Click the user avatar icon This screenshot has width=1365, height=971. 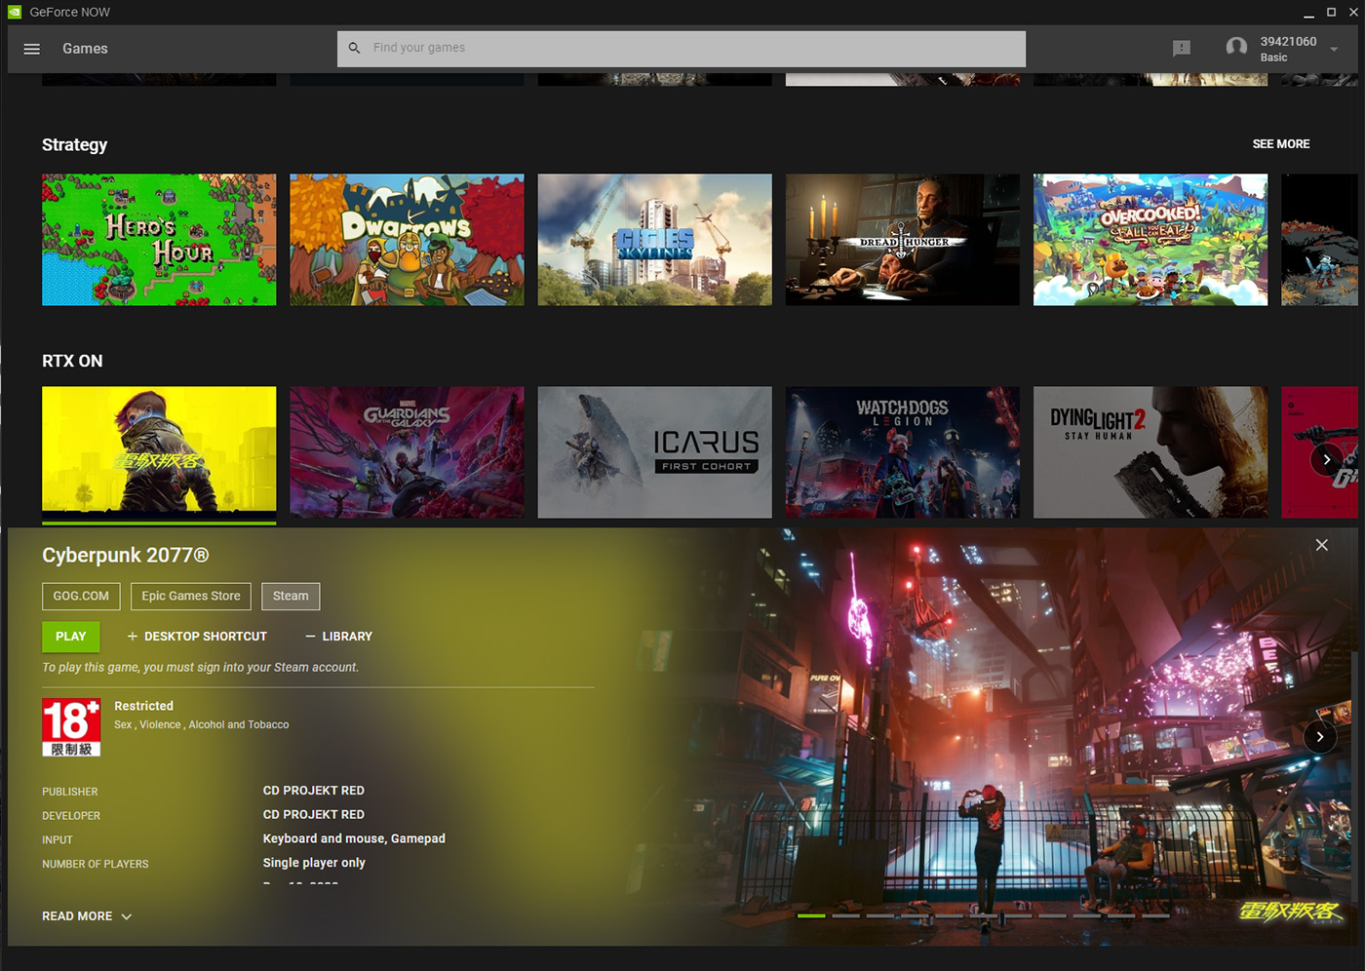1236,48
